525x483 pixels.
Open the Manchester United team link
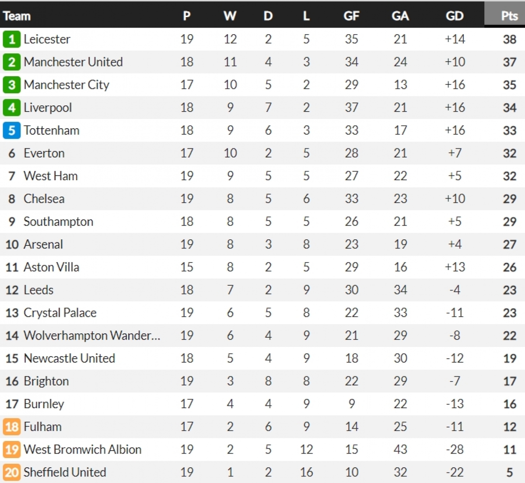[73, 62]
